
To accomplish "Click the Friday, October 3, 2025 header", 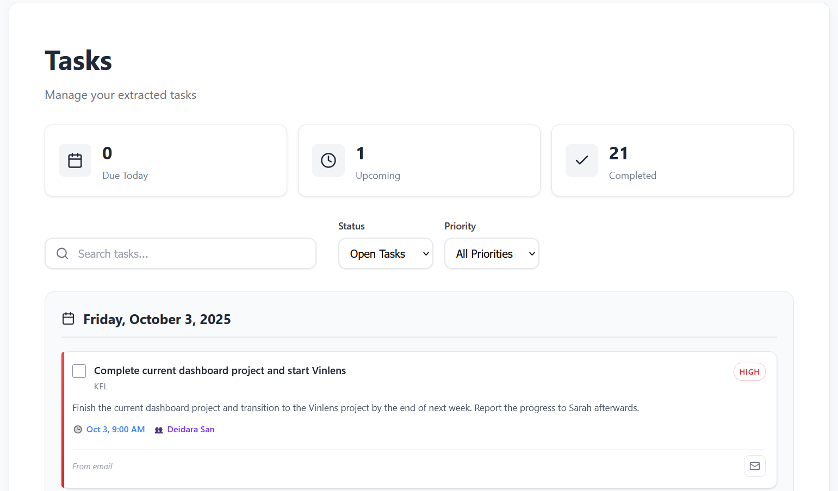I will 157,319.
